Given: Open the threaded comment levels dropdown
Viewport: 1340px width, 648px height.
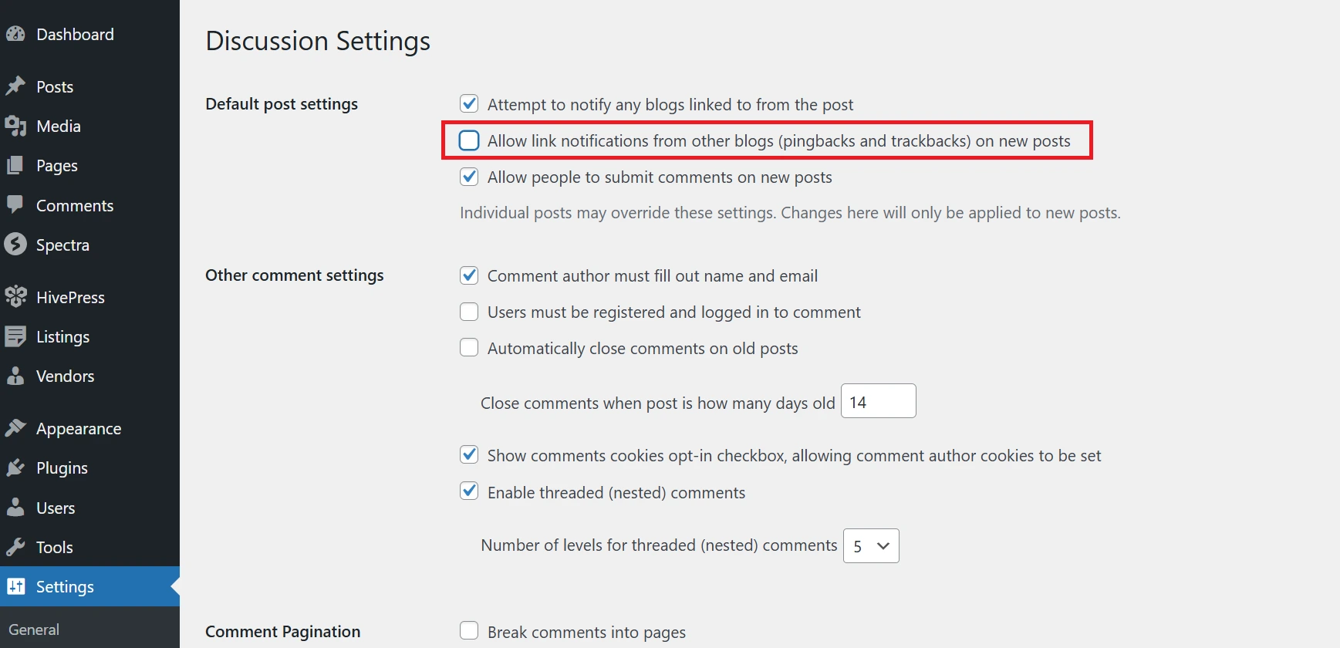Looking at the screenshot, I should point(871,546).
